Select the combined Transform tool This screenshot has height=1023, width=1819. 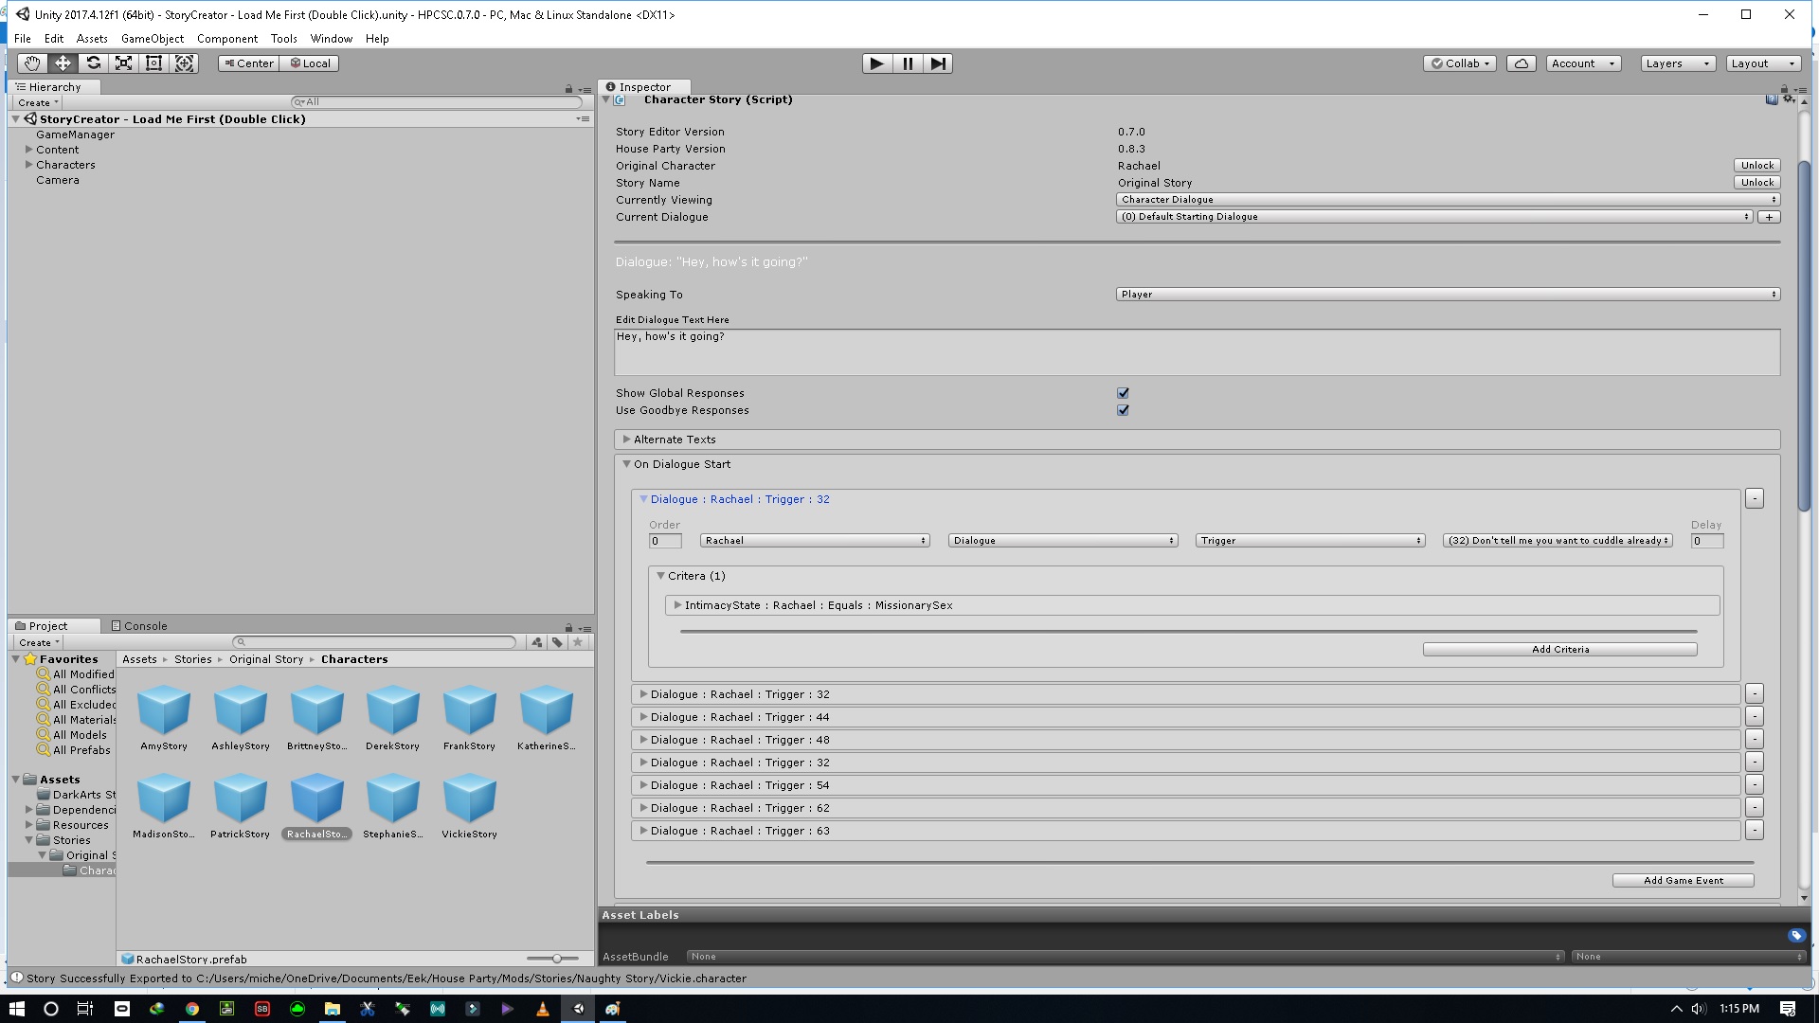(x=185, y=63)
